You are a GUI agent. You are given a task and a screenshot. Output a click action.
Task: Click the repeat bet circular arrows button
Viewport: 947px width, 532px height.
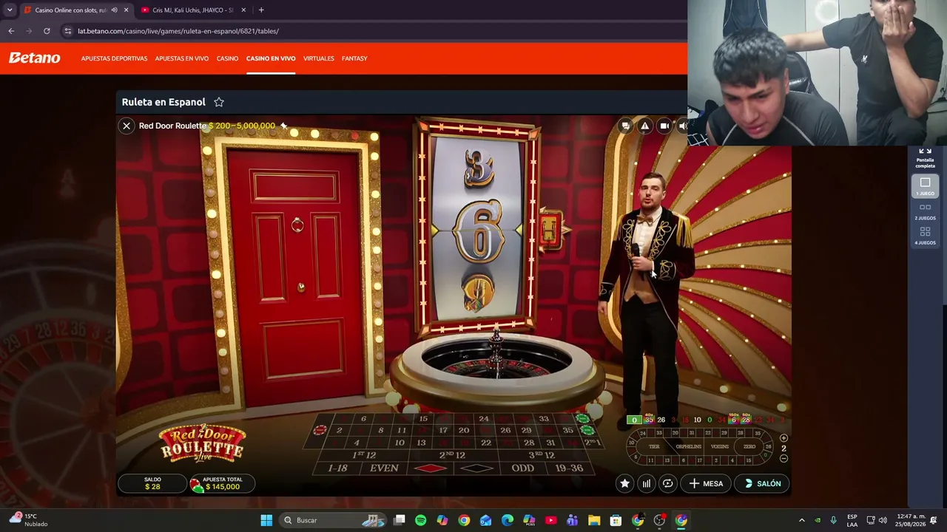pos(668,483)
